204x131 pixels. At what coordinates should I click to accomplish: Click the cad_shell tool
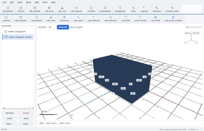156,19
